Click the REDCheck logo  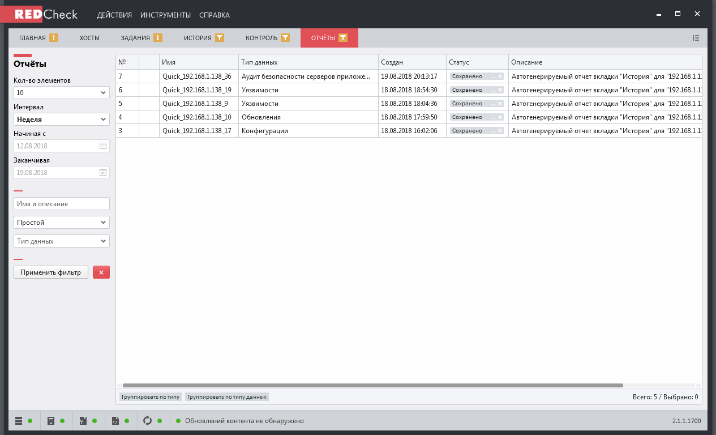39,14
